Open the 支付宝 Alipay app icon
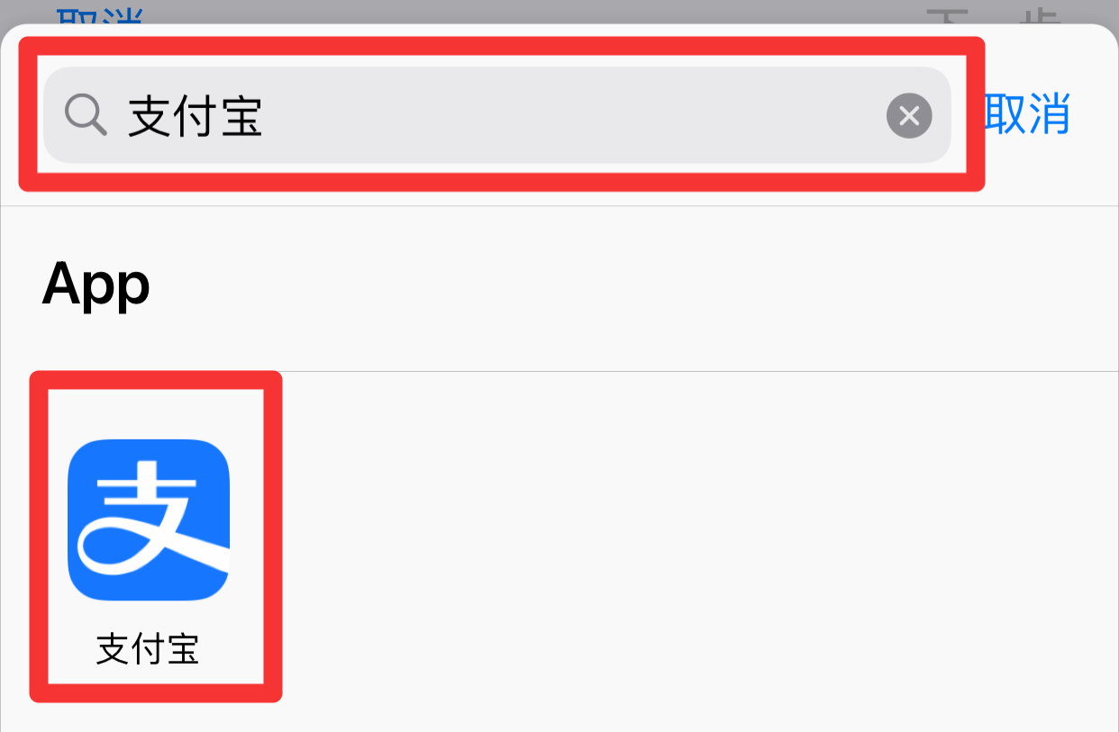1119x732 pixels. pos(149,520)
